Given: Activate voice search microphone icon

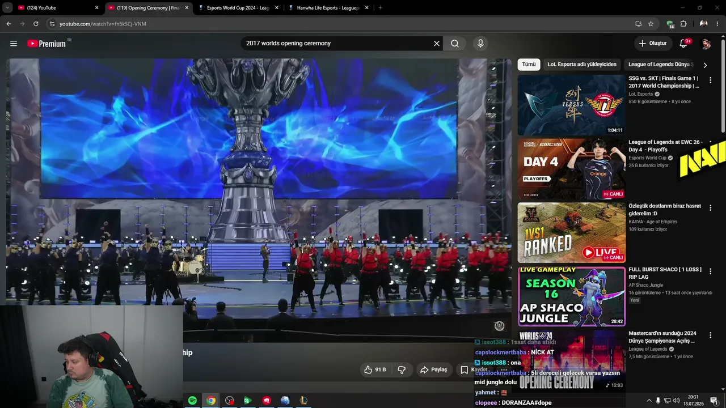Looking at the screenshot, I should pyautogui.click(x=480, y=44).
